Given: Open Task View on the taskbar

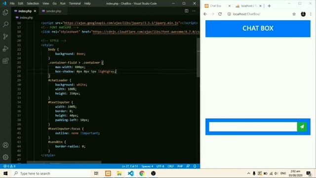Looking at the screenshot, I should tap(96, 174).
